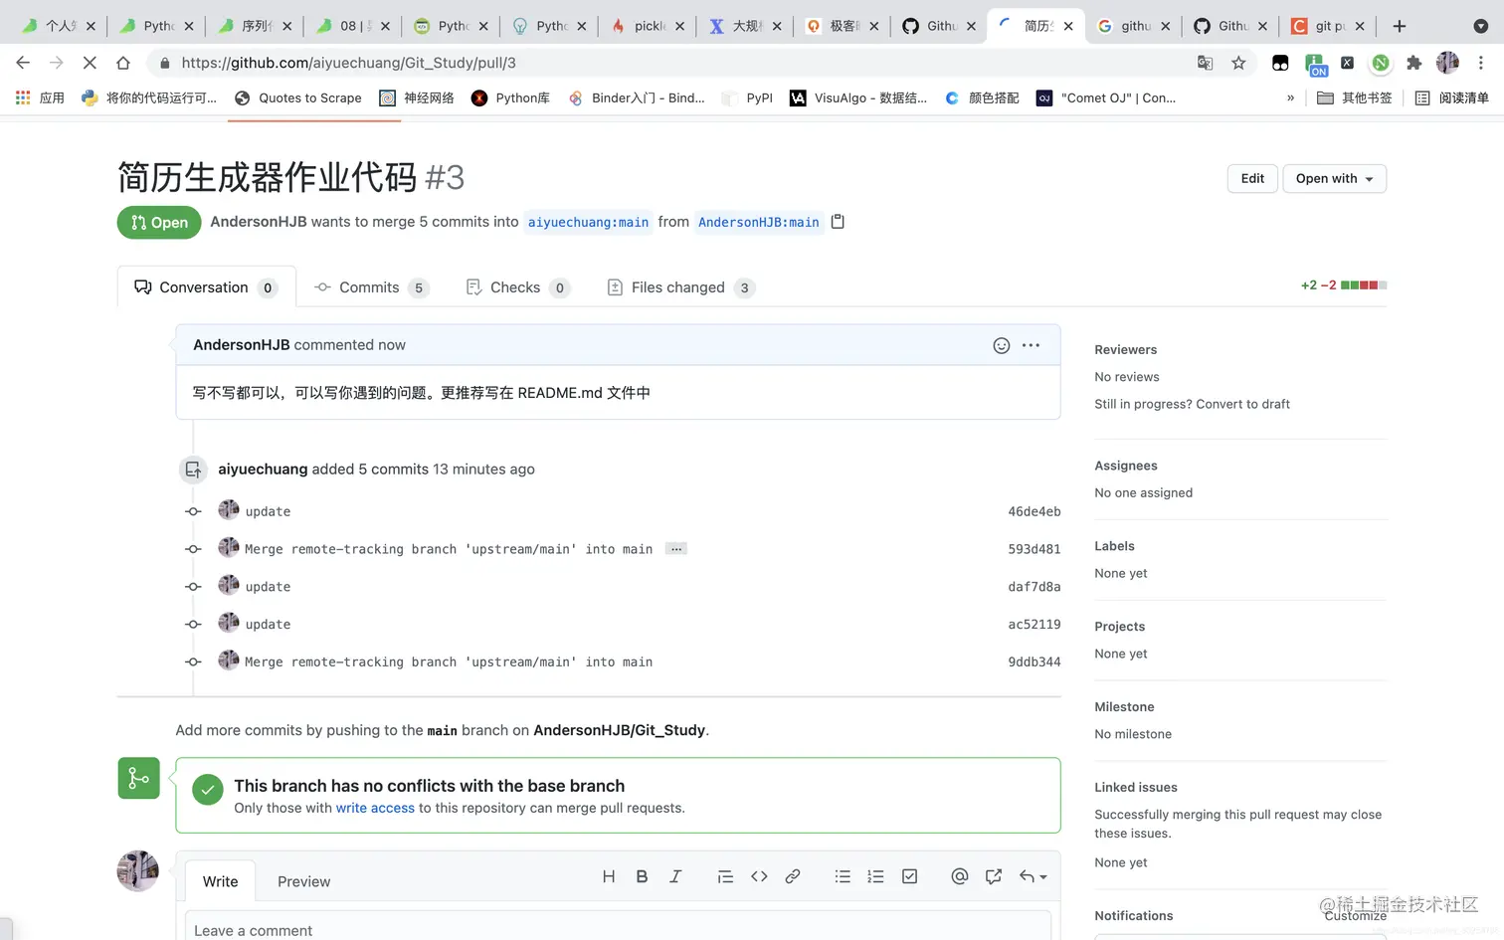Add a reaction with the smiley icon

pos(1002,345)
